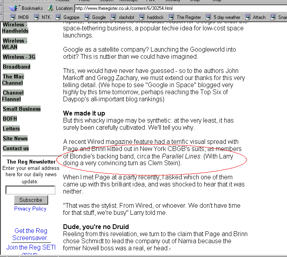Viewport: 287px width, 257px height.
Task: Open the 5 day weather bookmark label
Action: pyautogui.click(x=227, y=17)
